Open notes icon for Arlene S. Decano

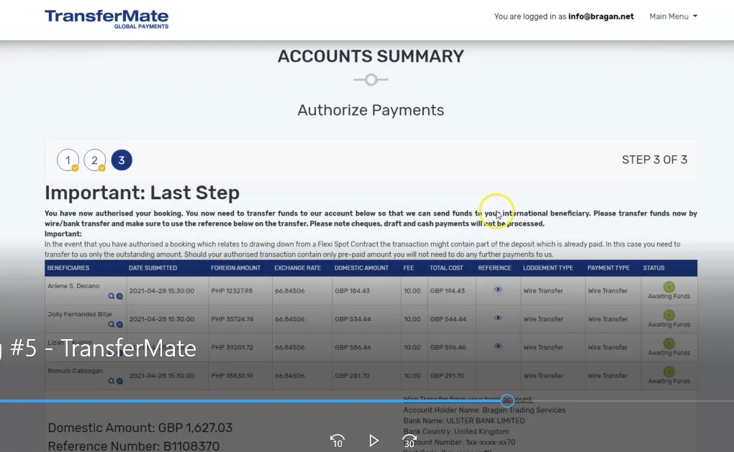(x=120, y=296)
